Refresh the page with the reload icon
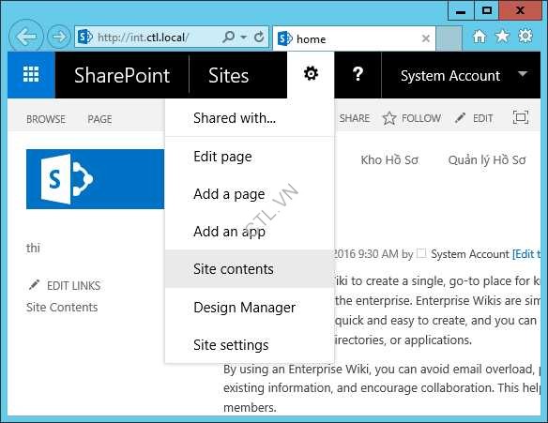 point(259,37)
